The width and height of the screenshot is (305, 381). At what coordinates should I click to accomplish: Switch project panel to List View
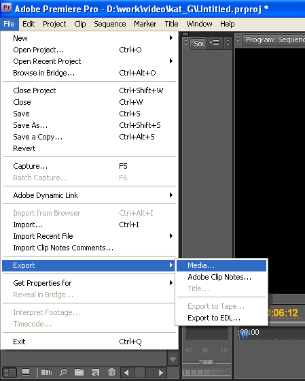click(10, 372)
